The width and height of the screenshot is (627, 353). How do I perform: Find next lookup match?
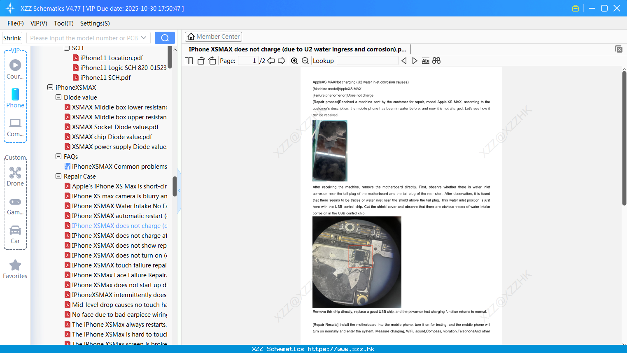[x=415, y=60]
